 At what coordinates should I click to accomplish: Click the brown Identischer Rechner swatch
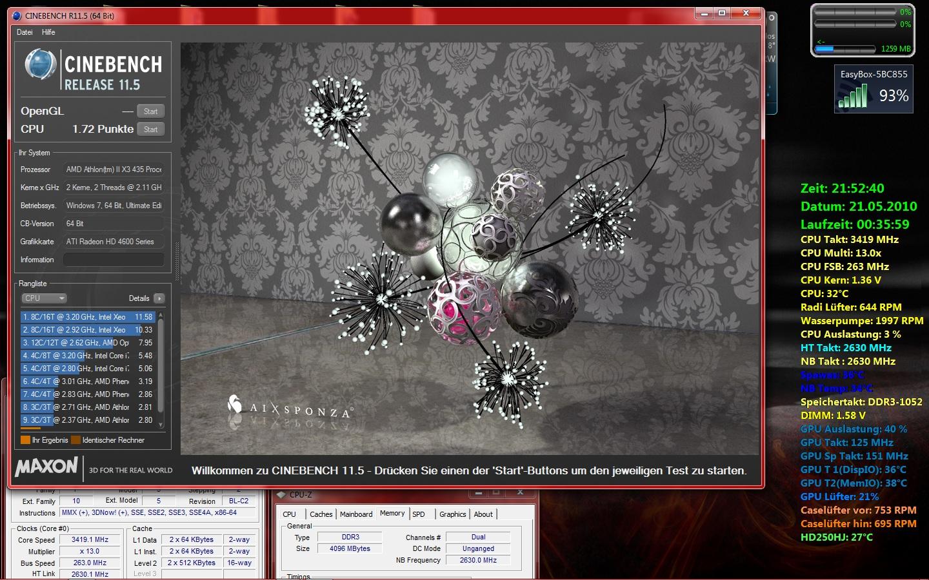tap(75, 440)
